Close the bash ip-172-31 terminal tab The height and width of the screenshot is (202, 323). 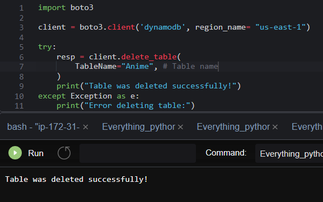point(86,127)
